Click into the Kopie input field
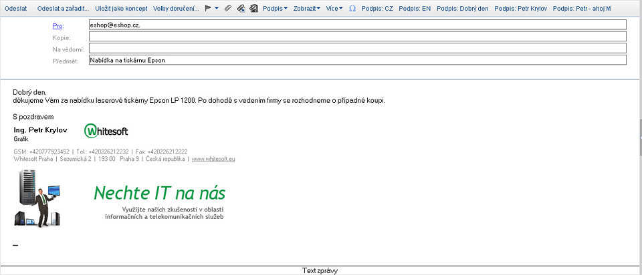This screenshot has width=642, height=275. click(x=357, y=37)
